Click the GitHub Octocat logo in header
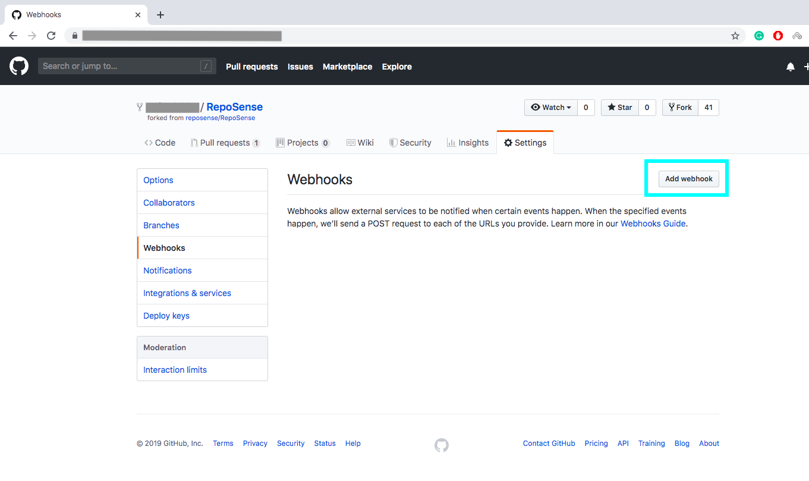Viewport: 809px width, 481px height. [x=19, y=67]
